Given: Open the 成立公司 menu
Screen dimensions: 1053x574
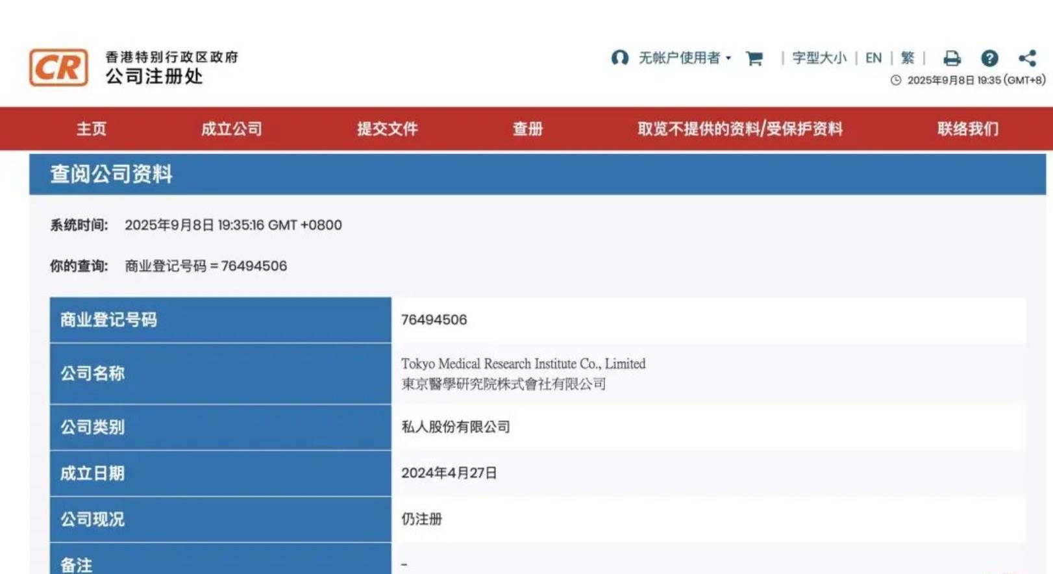Looking at the screenshot, I should [x=232, y=129].
